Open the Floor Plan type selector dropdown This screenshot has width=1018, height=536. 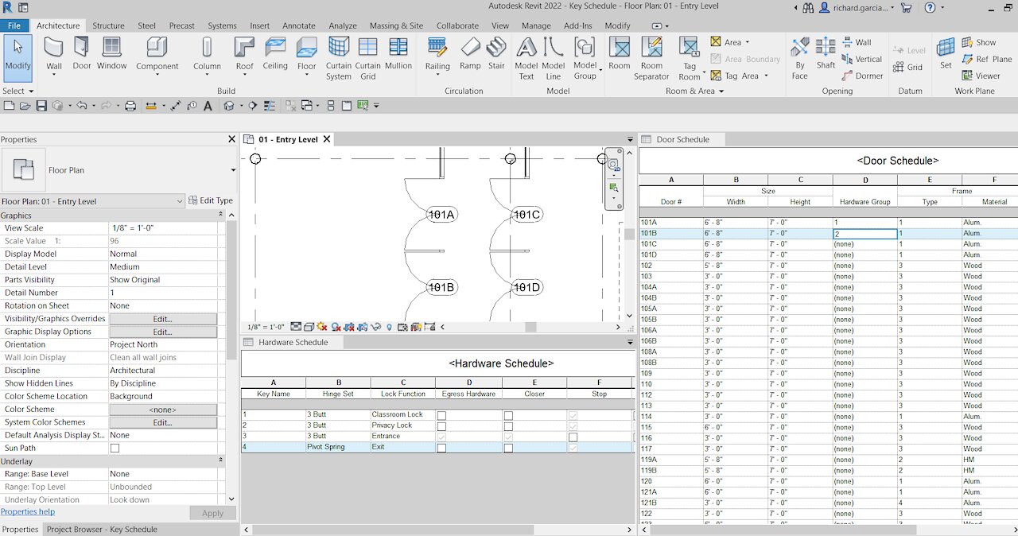233,170
